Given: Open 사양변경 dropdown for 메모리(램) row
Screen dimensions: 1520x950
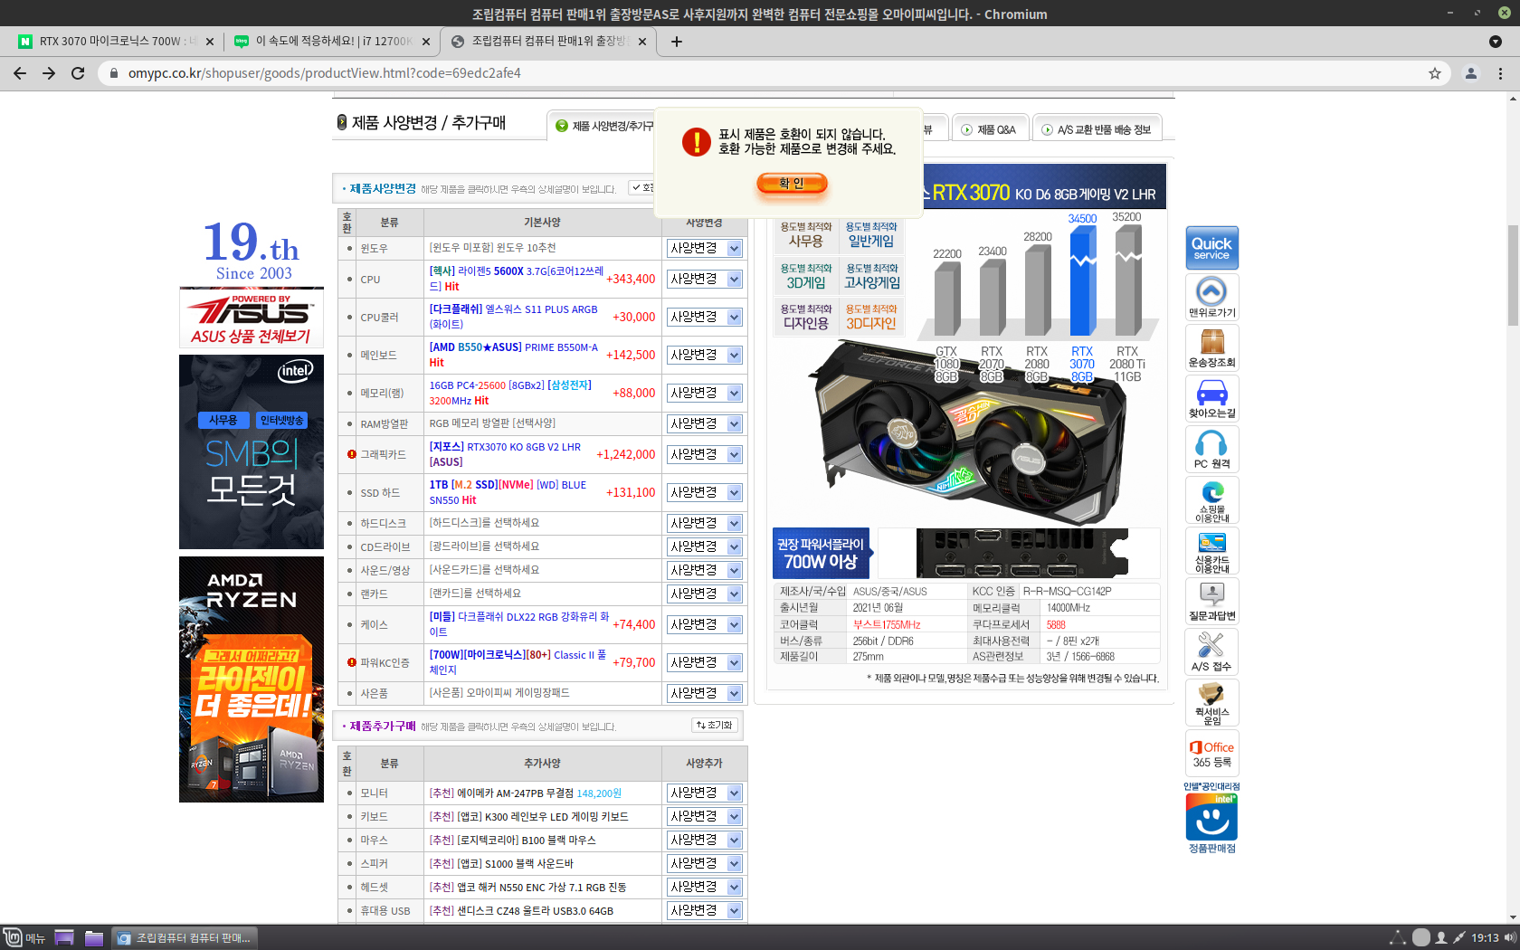Looking at the screenshot, I should 705,393.
